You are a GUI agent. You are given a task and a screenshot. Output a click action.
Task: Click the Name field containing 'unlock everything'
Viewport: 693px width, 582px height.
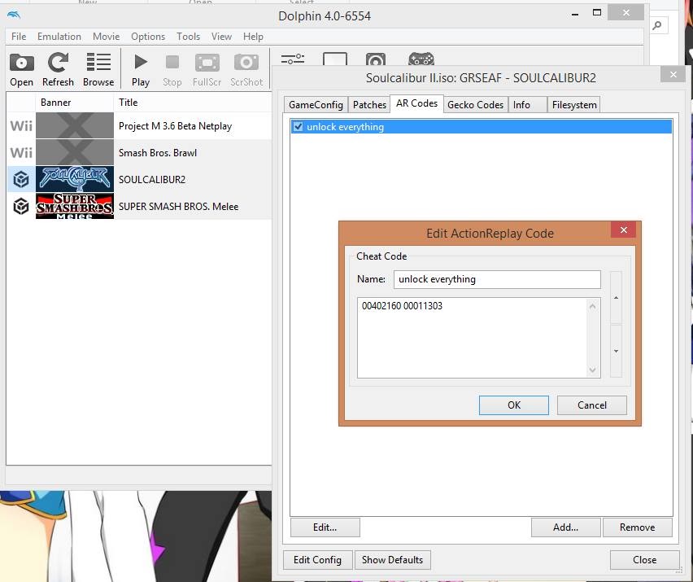(497, 279)
